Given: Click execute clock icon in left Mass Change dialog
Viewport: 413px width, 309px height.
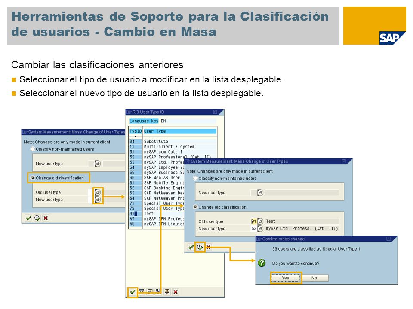Looking at the screenshot, I should coord(37,218).
